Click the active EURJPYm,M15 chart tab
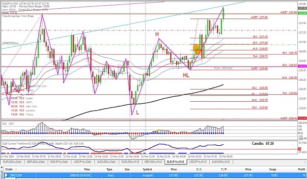This screenshot has width=307, height=179. [x=176, y=162]
